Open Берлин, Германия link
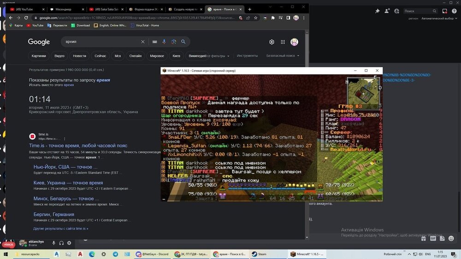This screenshot has height=259, width=461. point(54,215)
